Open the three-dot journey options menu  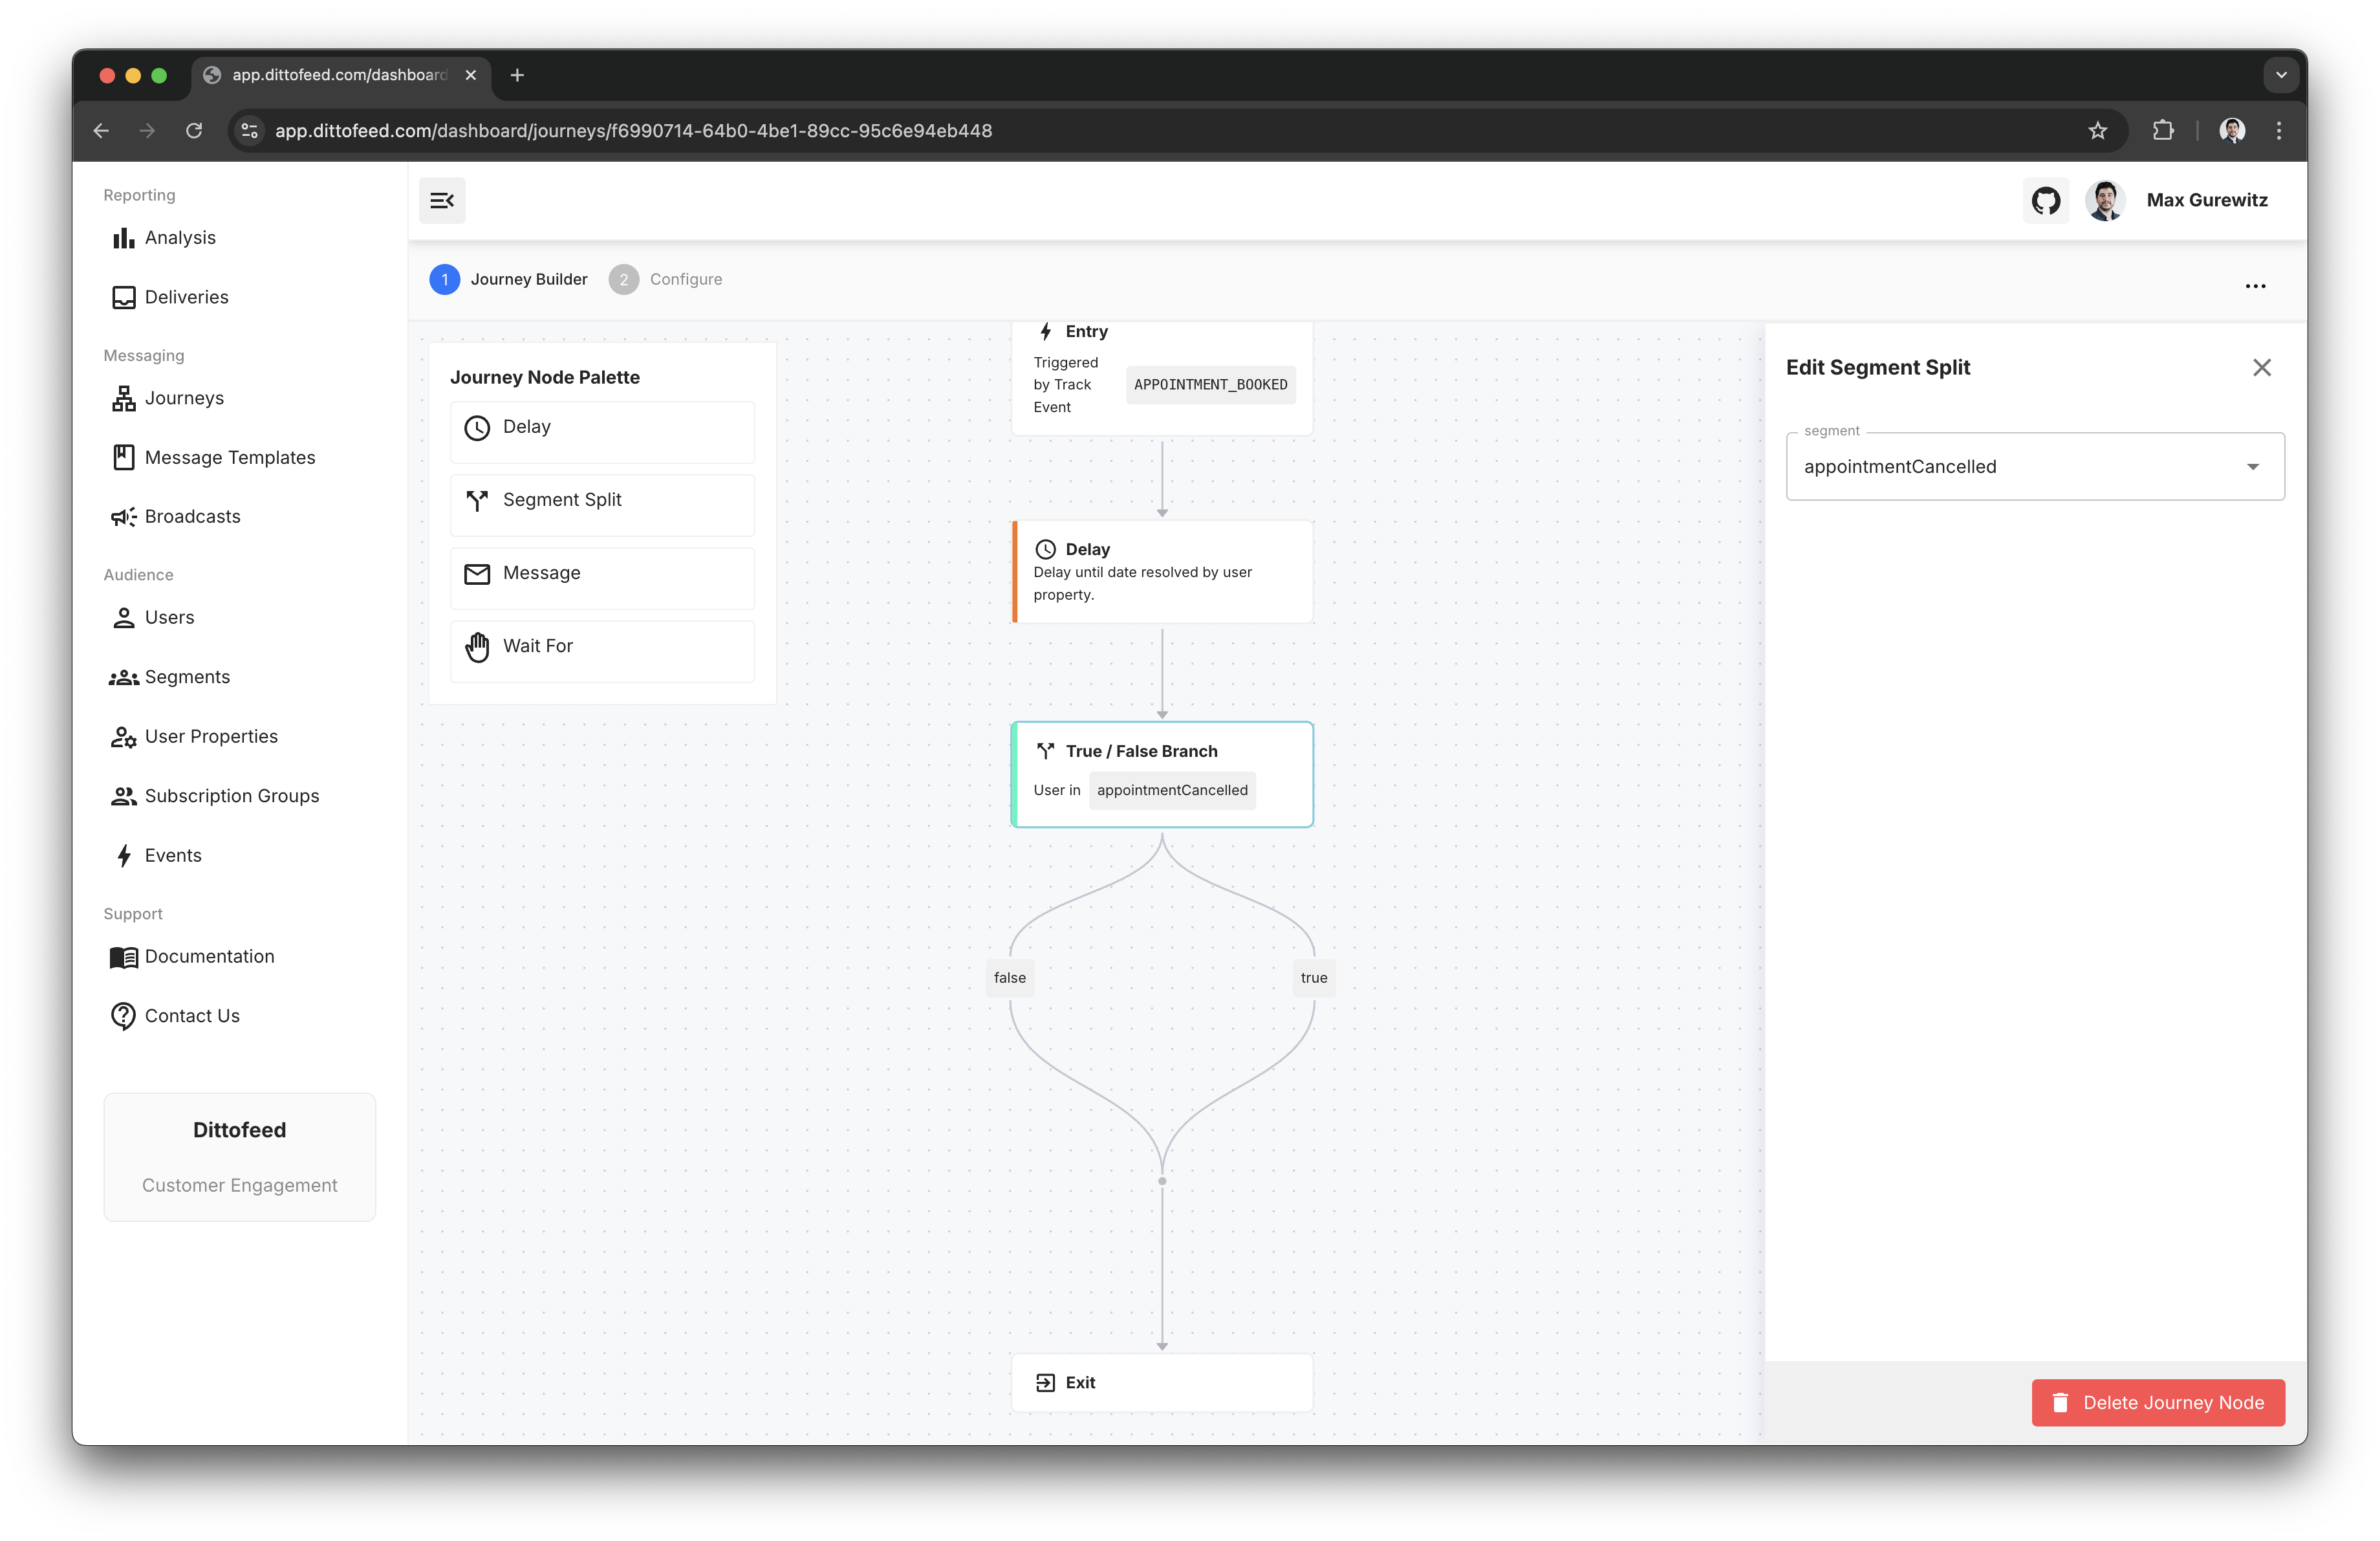click(x=2255, y=287)
